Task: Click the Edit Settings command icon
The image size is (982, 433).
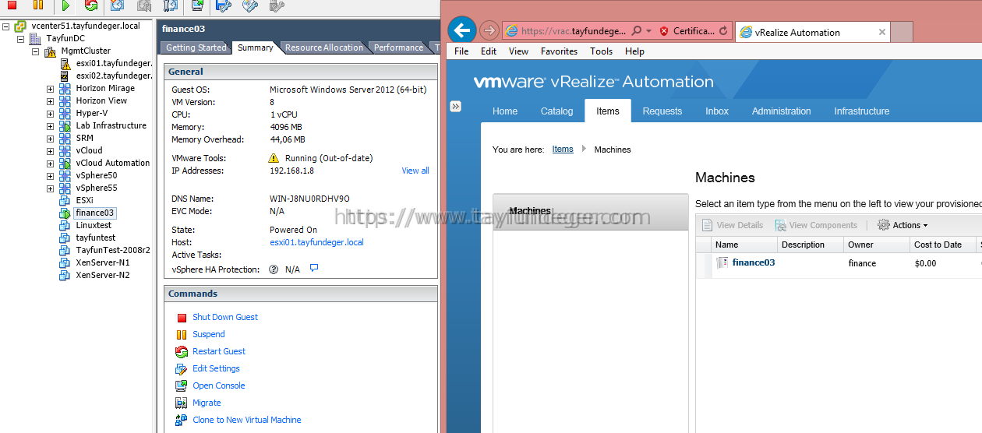Action: click(182, 369)
